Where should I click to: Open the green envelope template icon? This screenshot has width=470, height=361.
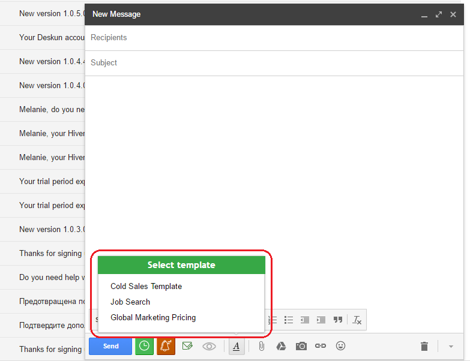pos(187,347)
